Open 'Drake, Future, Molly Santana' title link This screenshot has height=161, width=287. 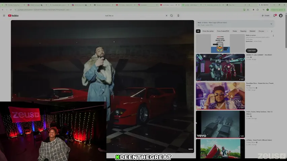[259, 113]
